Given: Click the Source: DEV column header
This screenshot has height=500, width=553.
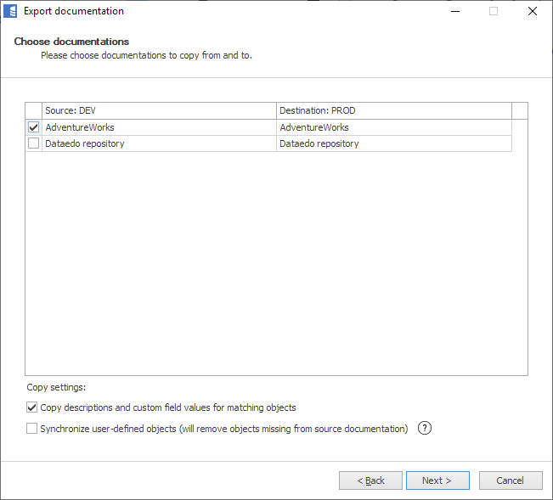Looking at the screenshot, I should pos(159,111).
